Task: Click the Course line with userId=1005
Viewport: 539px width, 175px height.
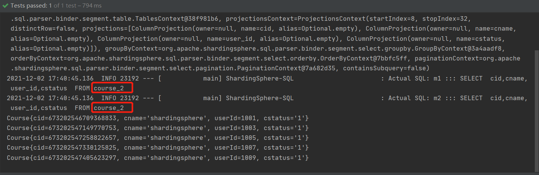Action: (158, 138)
